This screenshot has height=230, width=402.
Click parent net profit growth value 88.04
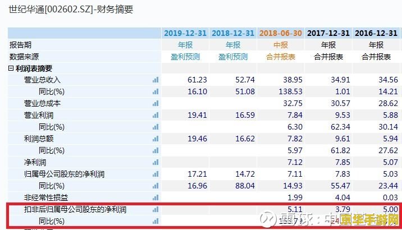[x=245, y=186]
